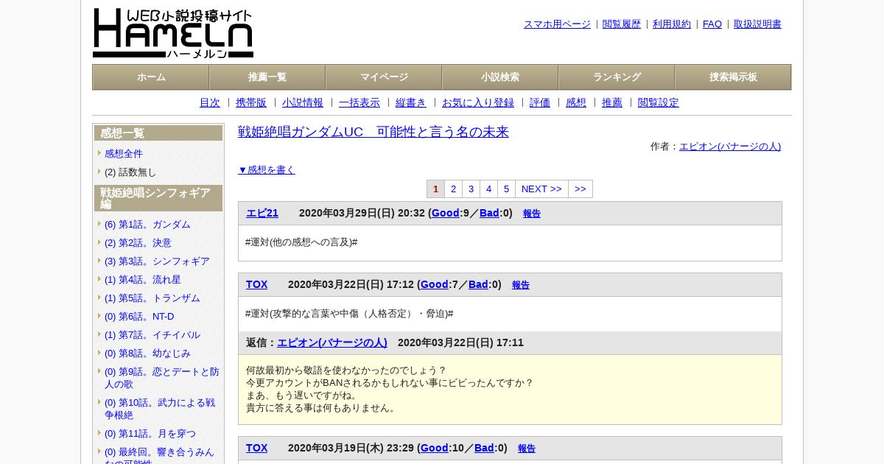Go to comments page 2
Image resolution: width=884 pixels, height=464 pixels.
click(x=453, y=189)
